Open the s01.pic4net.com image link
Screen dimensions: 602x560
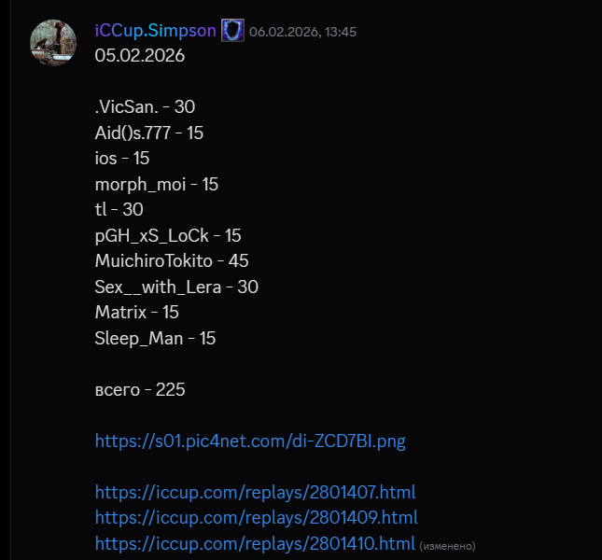(250, 441)
